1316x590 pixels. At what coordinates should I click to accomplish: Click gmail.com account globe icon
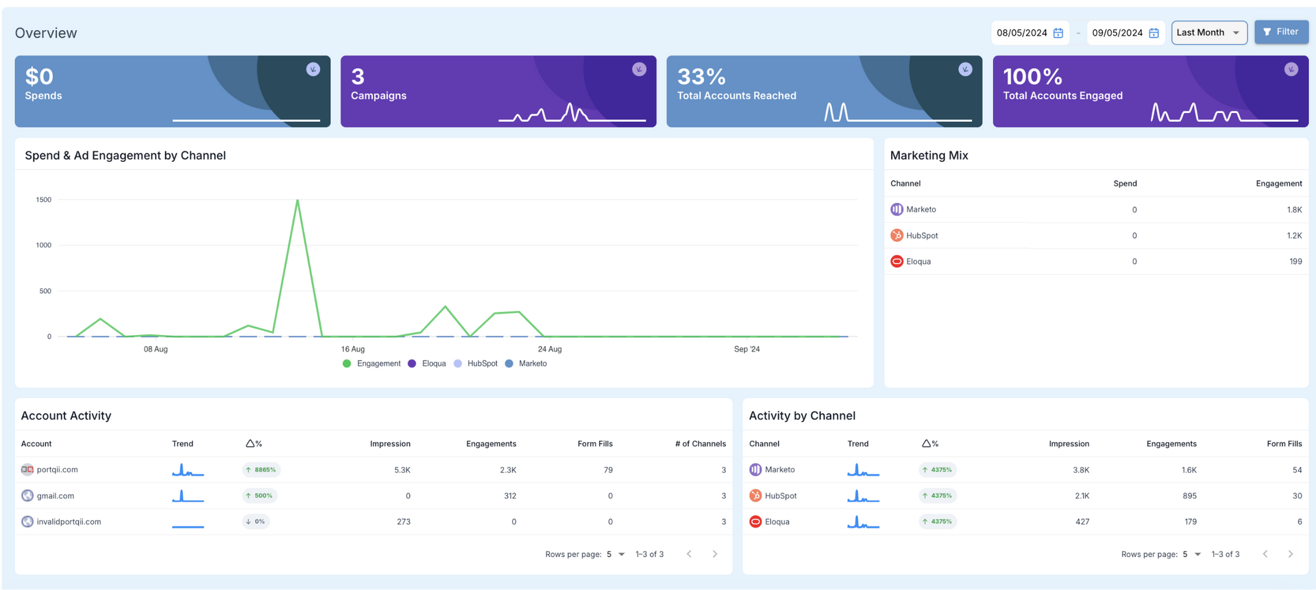pyautogui.click(x=27, y=496)
